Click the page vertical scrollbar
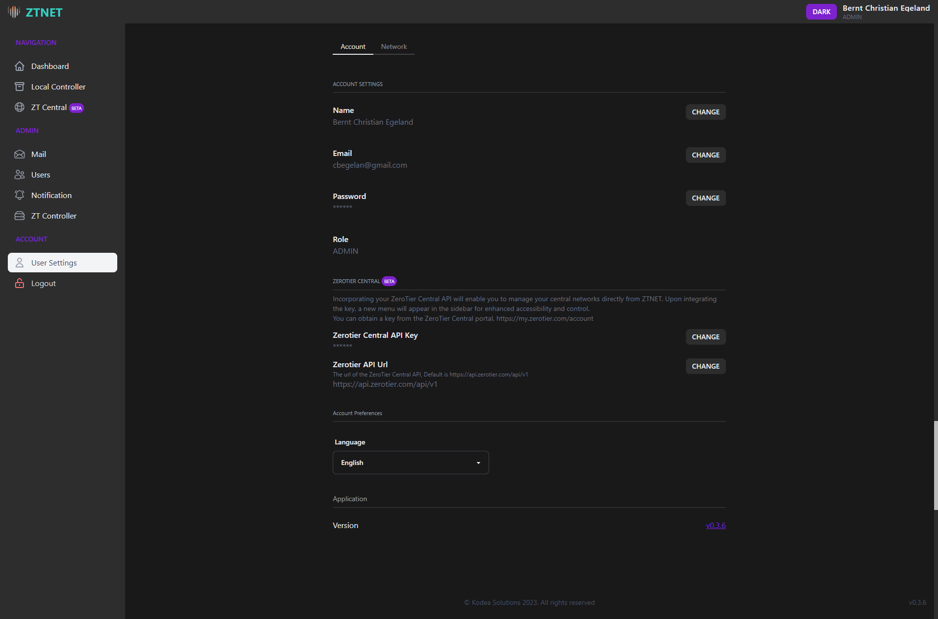Image resolution: width=938 pixels, height=619 pixels. (x=936, y=464)
